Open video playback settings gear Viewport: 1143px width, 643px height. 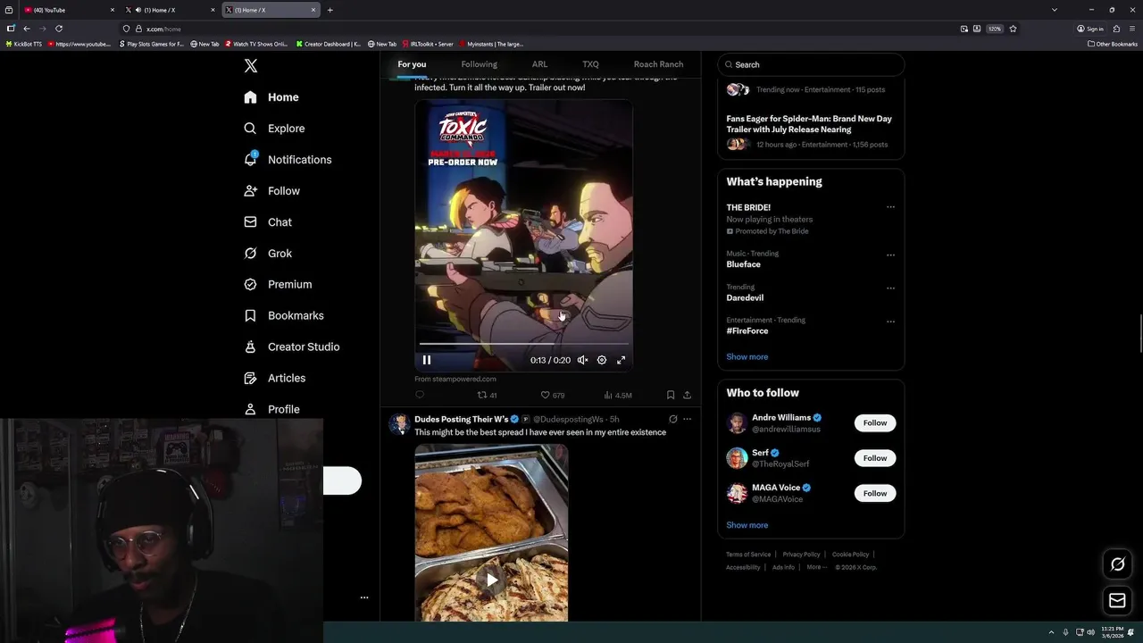pos(602,360)
